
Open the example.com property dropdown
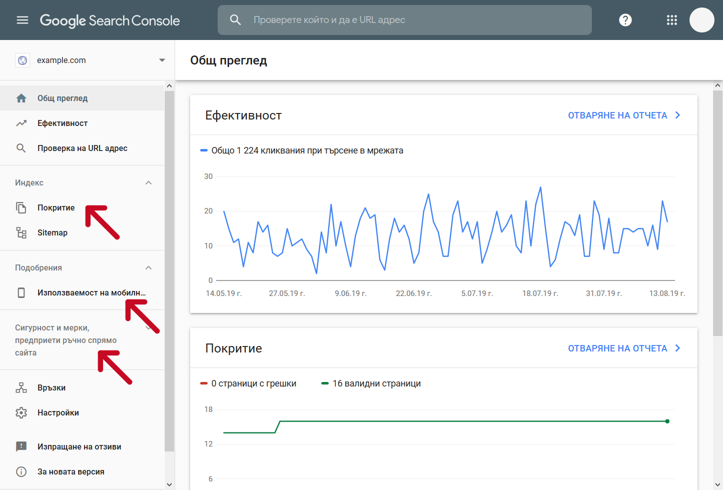point(162,60)
